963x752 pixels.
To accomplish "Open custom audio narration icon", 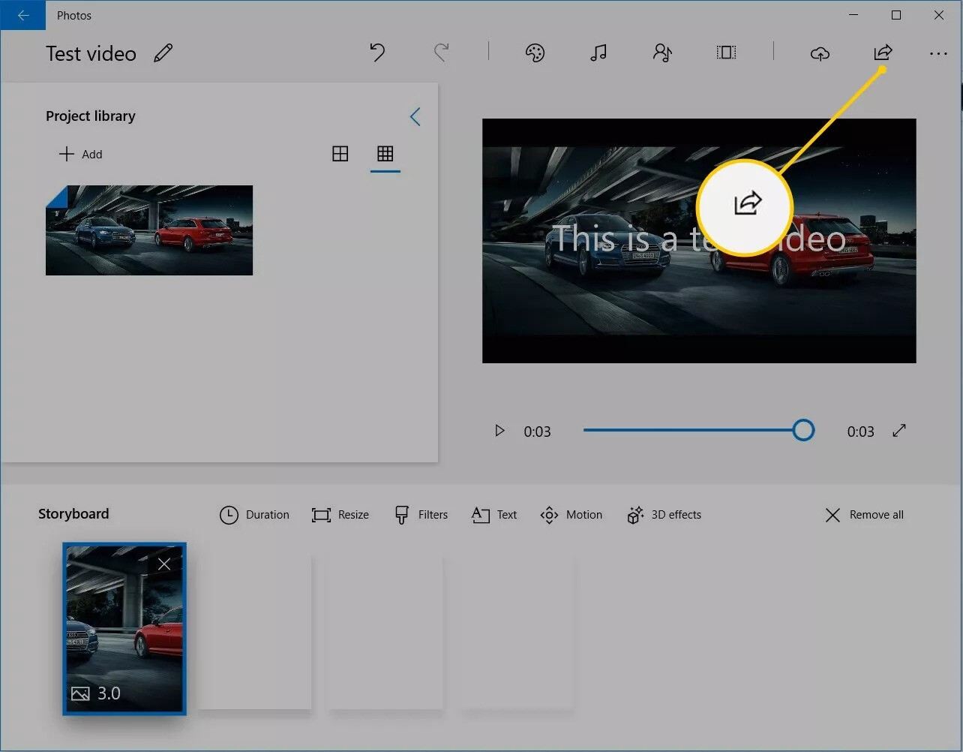I will click(662, 53).
